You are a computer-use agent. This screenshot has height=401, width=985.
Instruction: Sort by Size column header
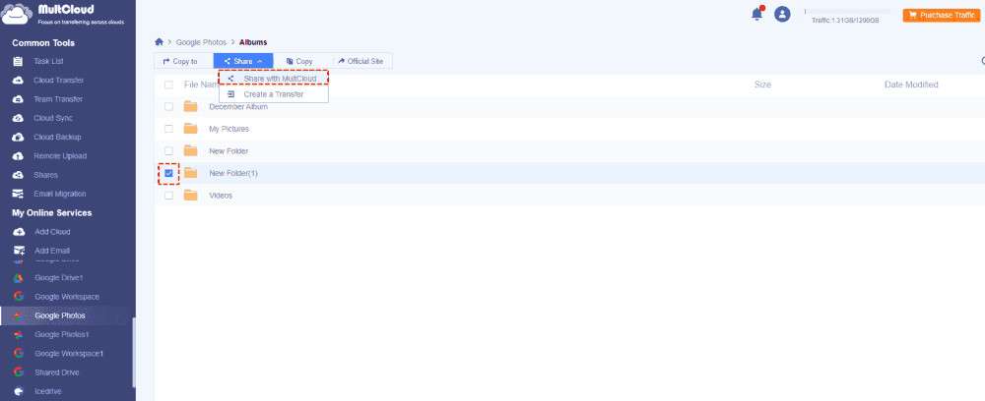pyautogui.click(x=762, y=85)
